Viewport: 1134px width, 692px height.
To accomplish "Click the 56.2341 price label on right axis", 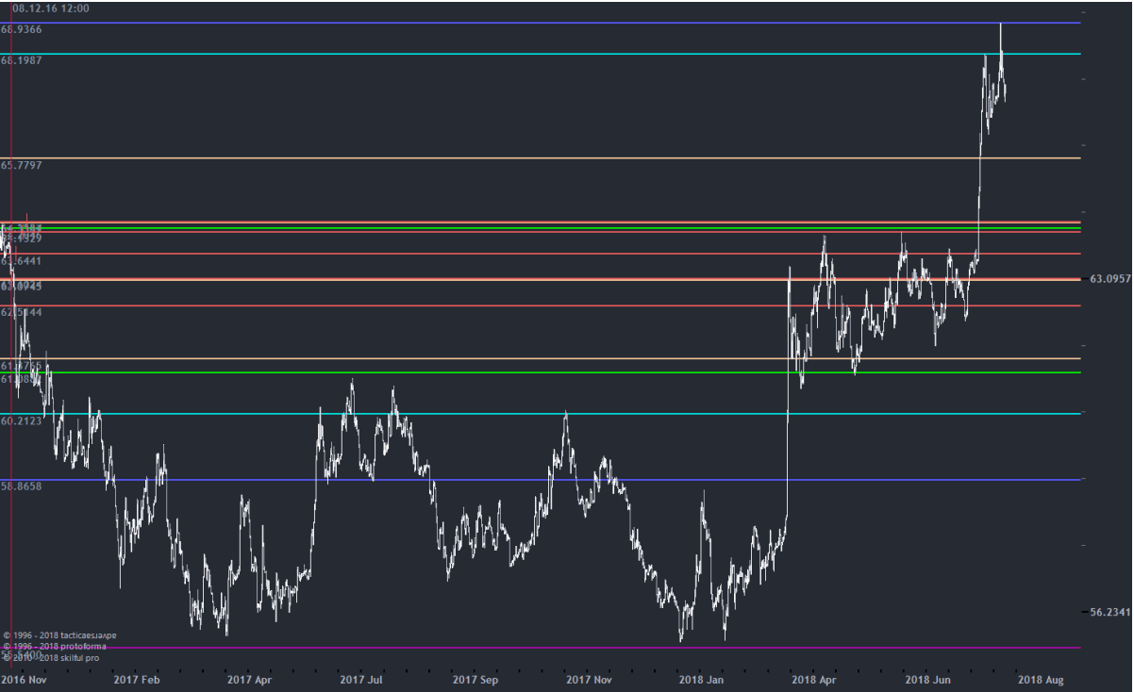I will point(1109,612).
